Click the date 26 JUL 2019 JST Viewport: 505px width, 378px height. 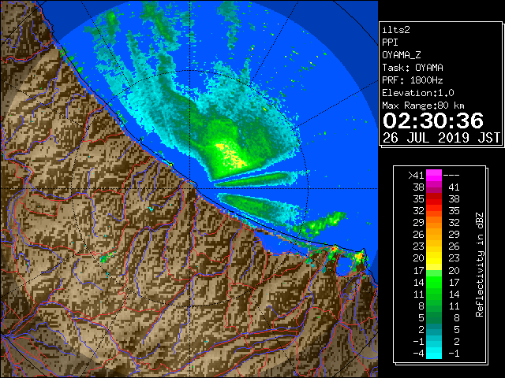tap(441, 138)
